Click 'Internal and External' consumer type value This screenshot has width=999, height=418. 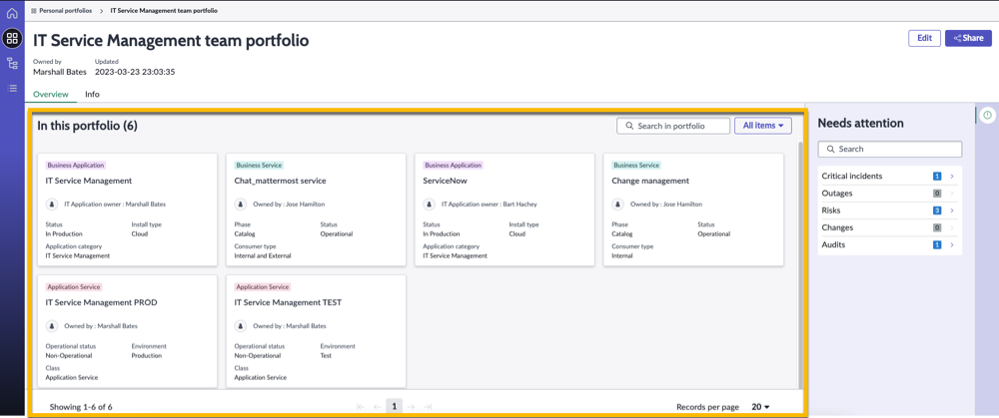coord(263,255)
